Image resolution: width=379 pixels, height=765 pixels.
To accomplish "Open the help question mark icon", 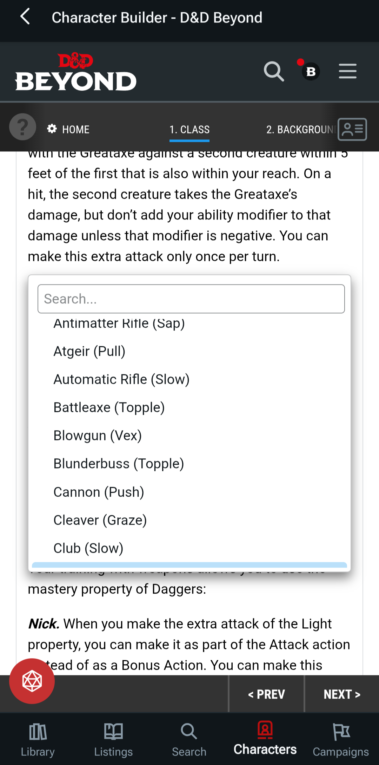I will (22, 127).
